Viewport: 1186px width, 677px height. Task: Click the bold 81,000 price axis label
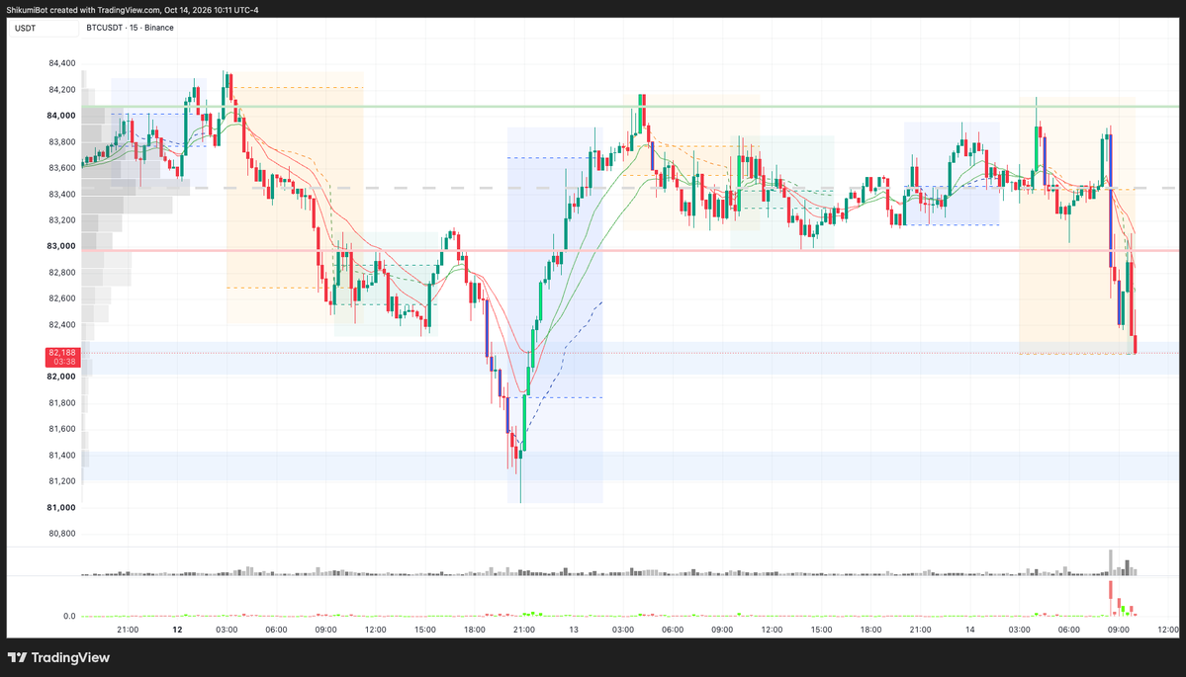61,508
